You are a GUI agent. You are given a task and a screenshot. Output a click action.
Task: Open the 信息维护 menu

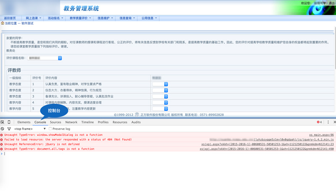click(x=105, y=18)
